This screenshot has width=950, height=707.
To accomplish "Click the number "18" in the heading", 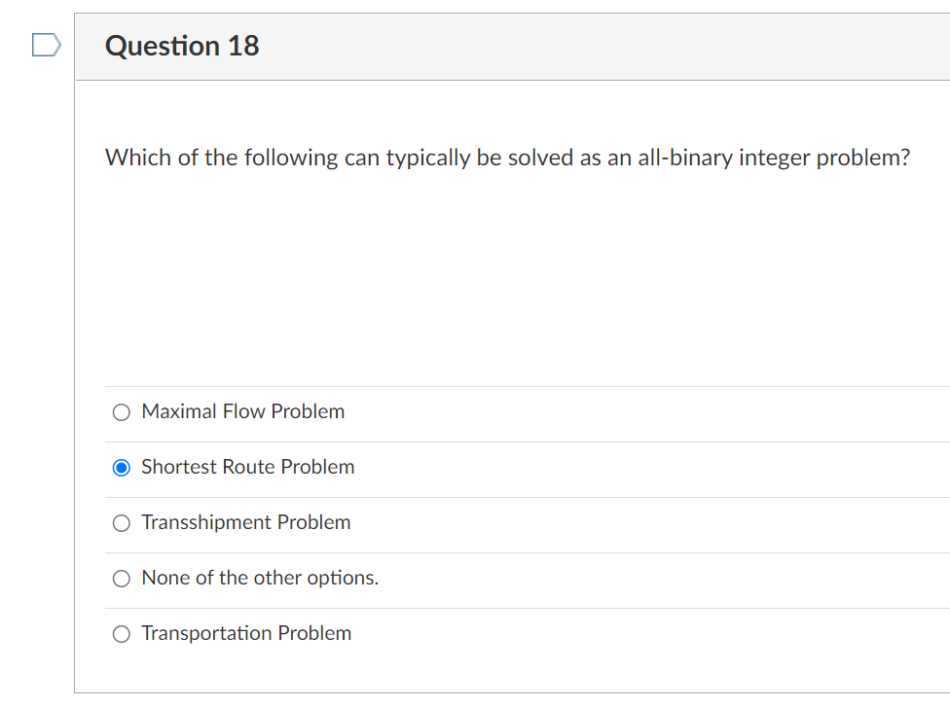I will (243, 46).
